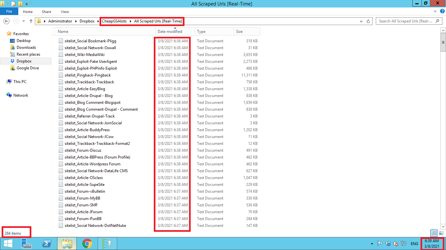The image size is (446, 250).
Task: Open the View ribbon tab
Action: [65, 12]
